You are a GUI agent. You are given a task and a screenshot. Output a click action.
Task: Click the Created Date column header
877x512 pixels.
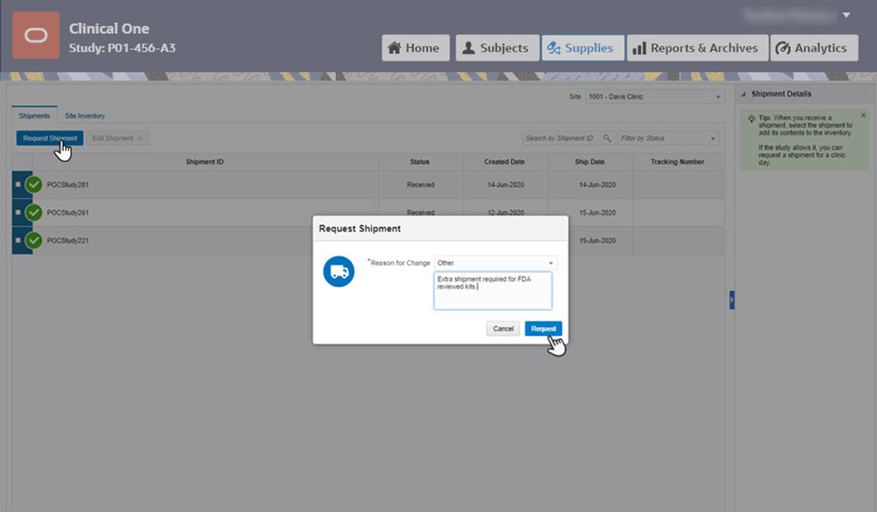(504, 162)
